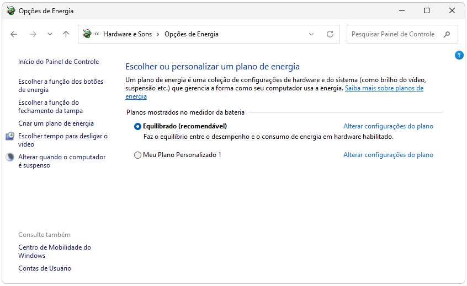Click the heading Escolher ou personalizar um plano

(x=213, y=67)
